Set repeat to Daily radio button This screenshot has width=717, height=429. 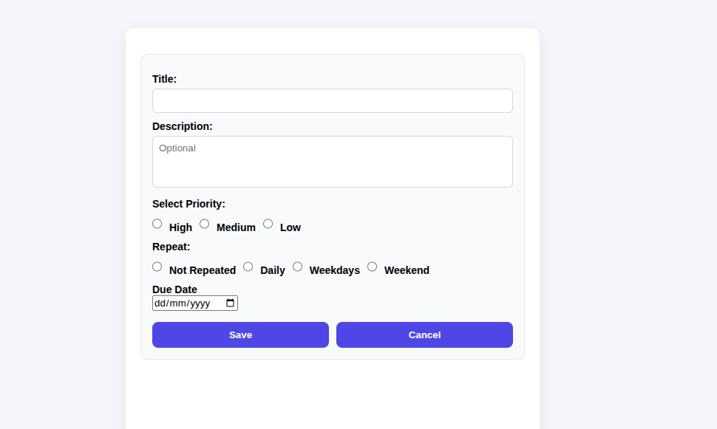pyautogui.click(x=248, y=267)
